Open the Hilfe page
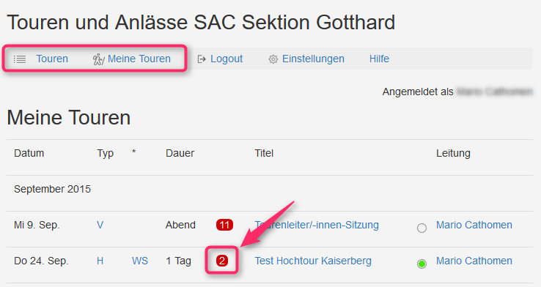The image size is (541, 287). pos(379,59)
